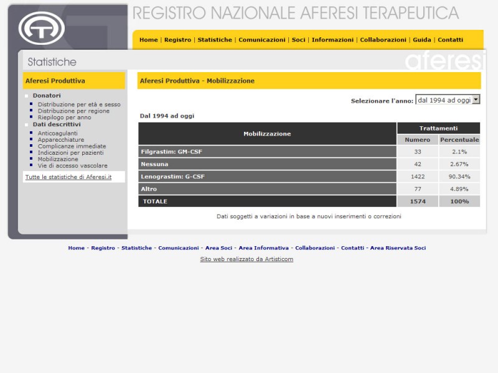This screenshot has width=498, height=373.
Task: Open Distribuzione per età e sesso
Action: (x=79, y=104)
